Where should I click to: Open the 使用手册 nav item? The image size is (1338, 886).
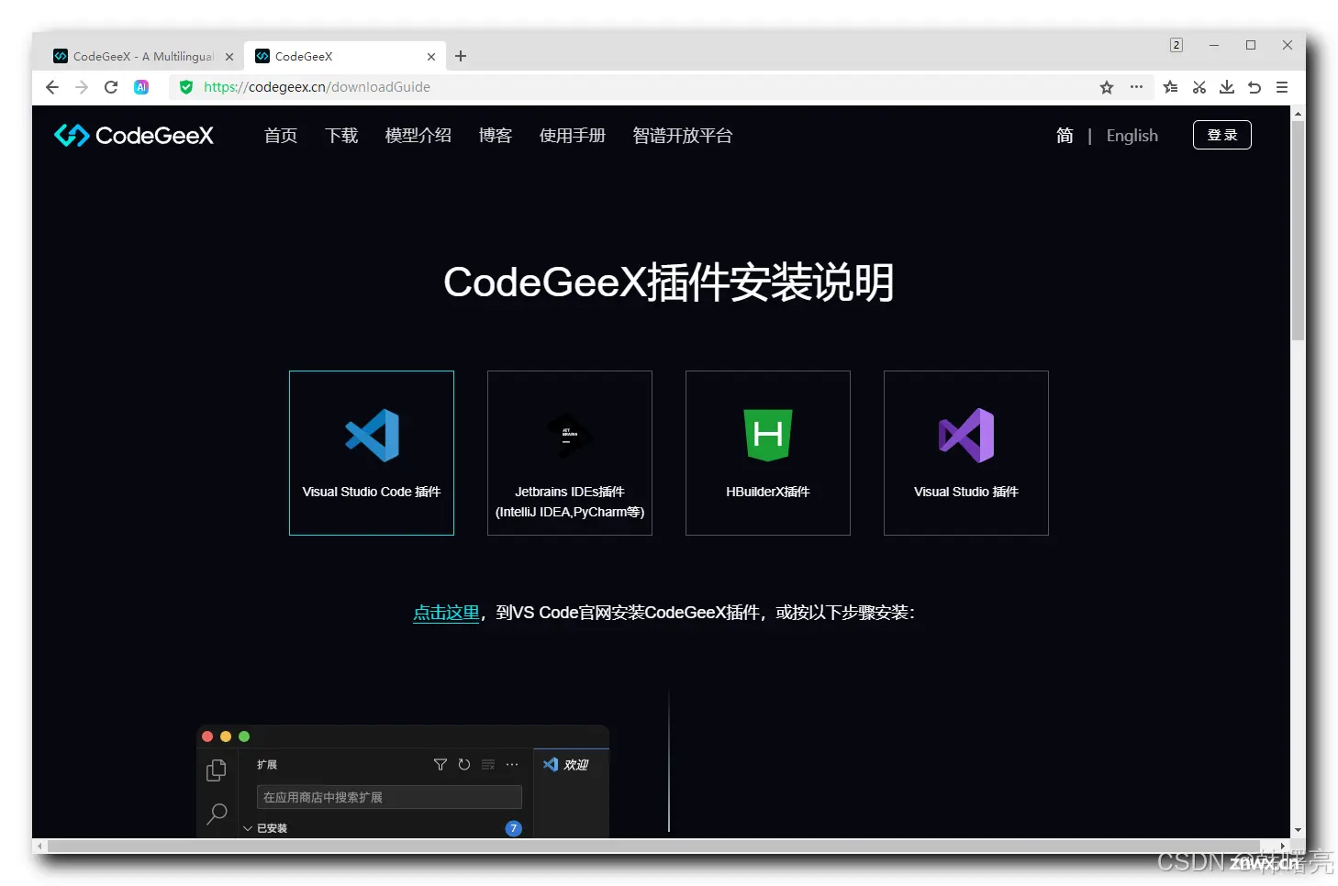(573, 136)
